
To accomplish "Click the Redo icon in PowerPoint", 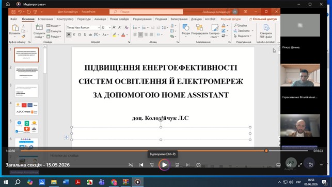I will [28, 12].
